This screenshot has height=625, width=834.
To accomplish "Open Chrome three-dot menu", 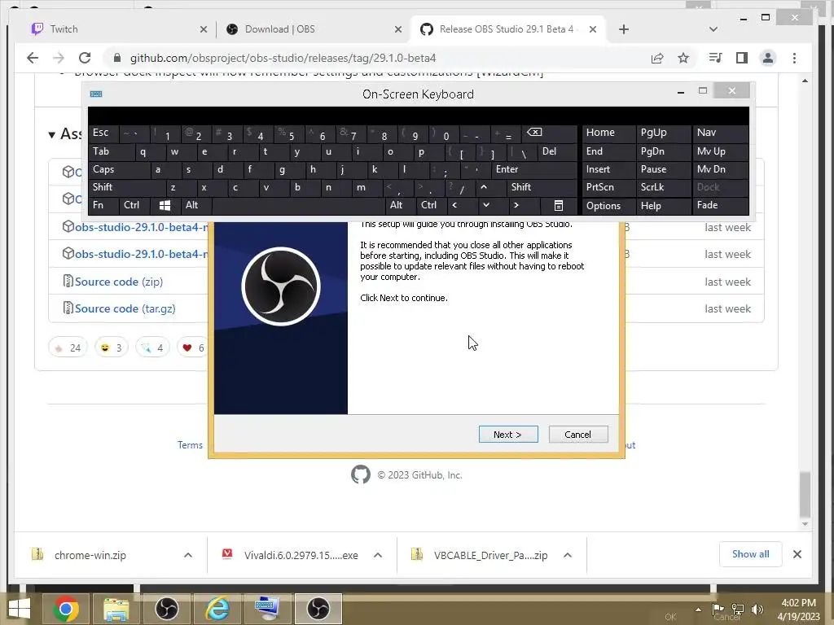I will tap(794, 58).
